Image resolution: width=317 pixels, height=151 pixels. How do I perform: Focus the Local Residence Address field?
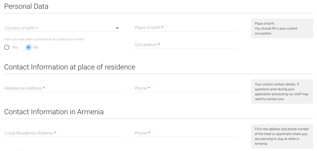pos(63,133)
